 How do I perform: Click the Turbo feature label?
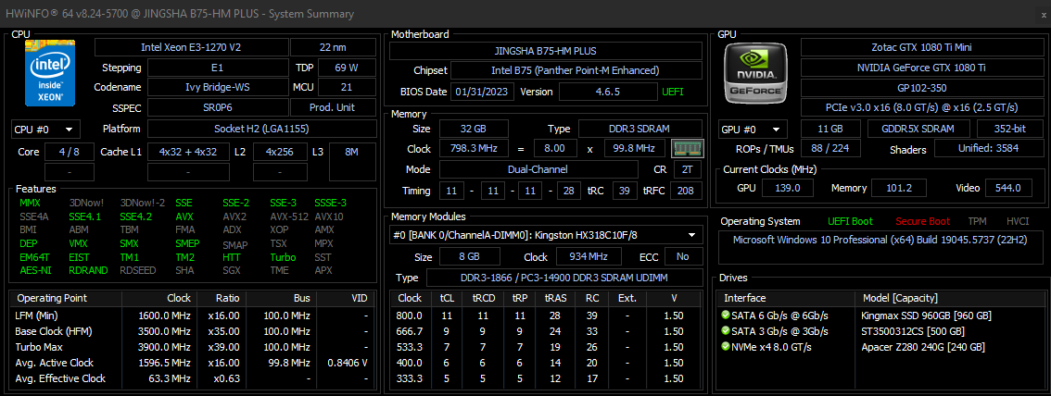pyautogui.click(x=283, y=257)
